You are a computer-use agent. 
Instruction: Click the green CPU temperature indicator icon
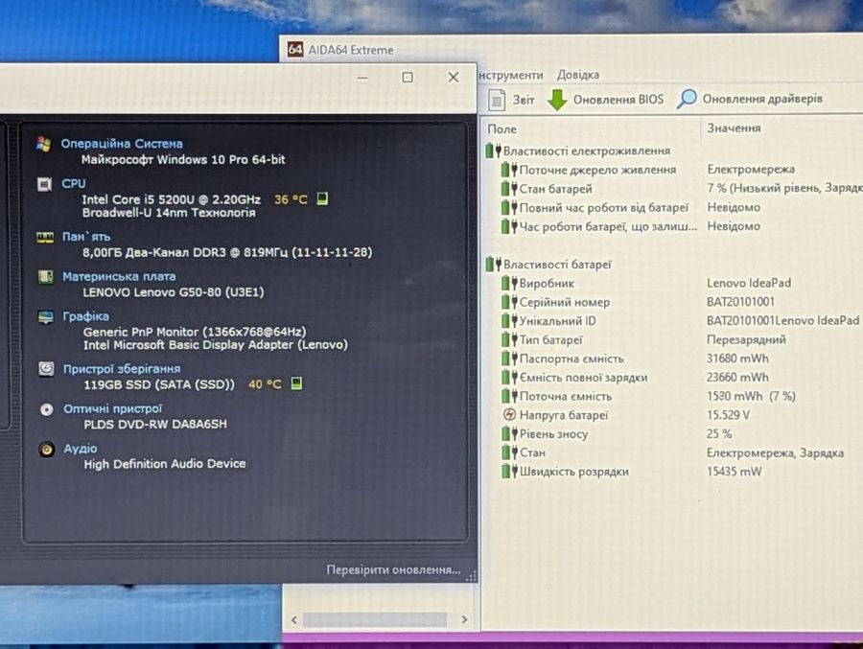(322, 198)
